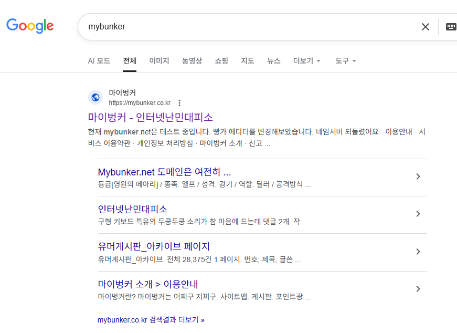The image size is (457, 333).
Task: Click mybunker.co.kr 검색결과 더보기 link
Action: [151, 319]
